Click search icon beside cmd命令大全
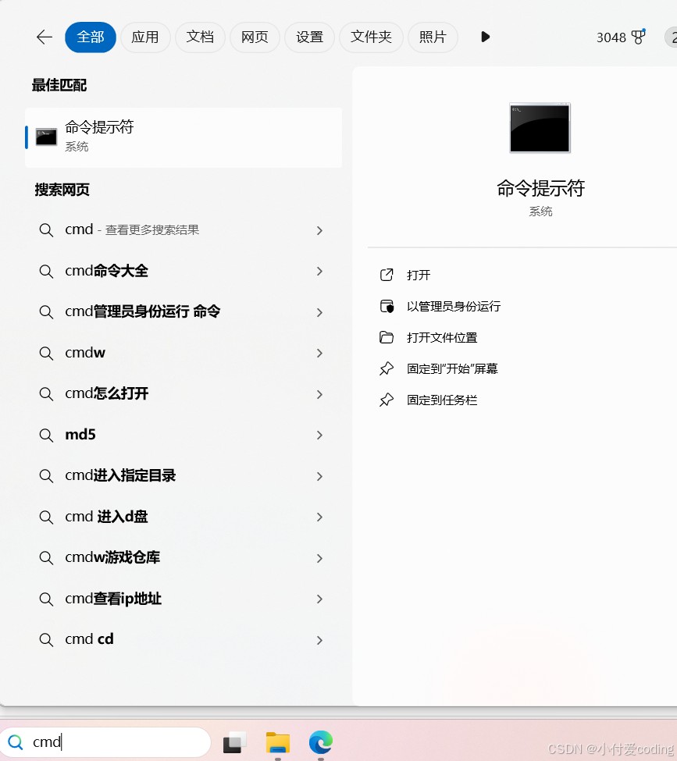677x761 pixels. tap(46, 272)
